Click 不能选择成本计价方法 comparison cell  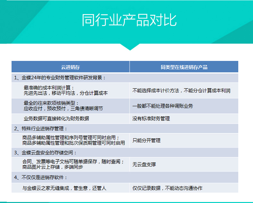[181, 91]
